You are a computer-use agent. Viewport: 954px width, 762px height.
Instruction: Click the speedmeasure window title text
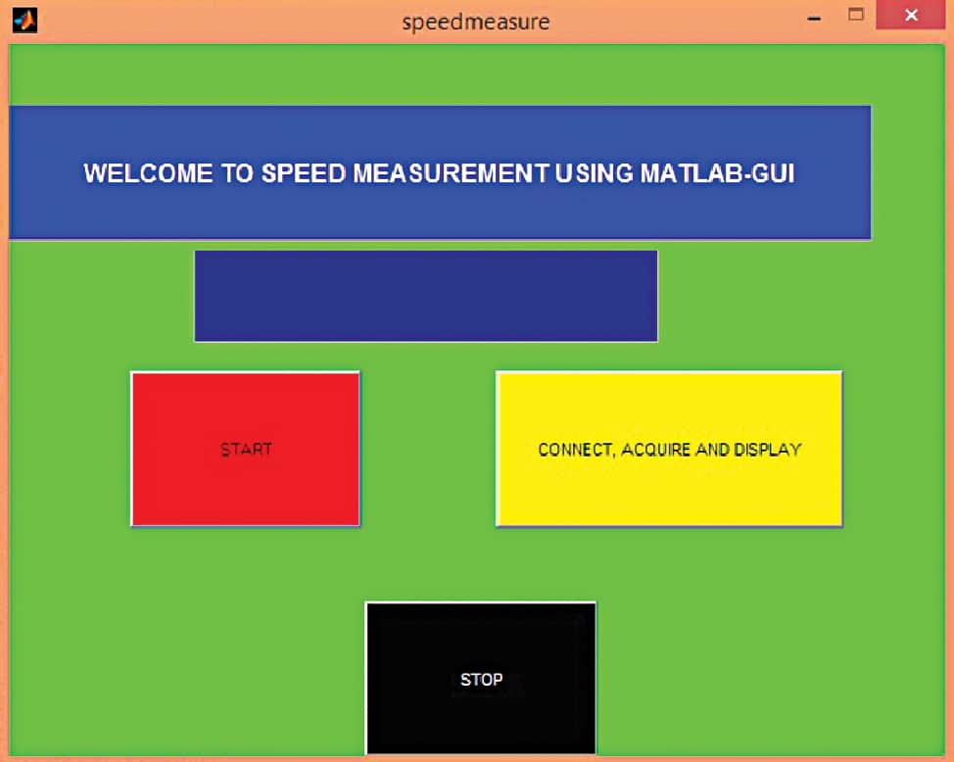pyautogui.click(x=476, y=21)
